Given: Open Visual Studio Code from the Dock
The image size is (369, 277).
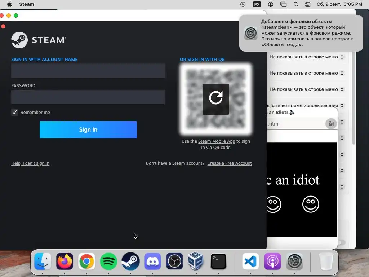Looking at the screenshot, I should coord(250,261).
